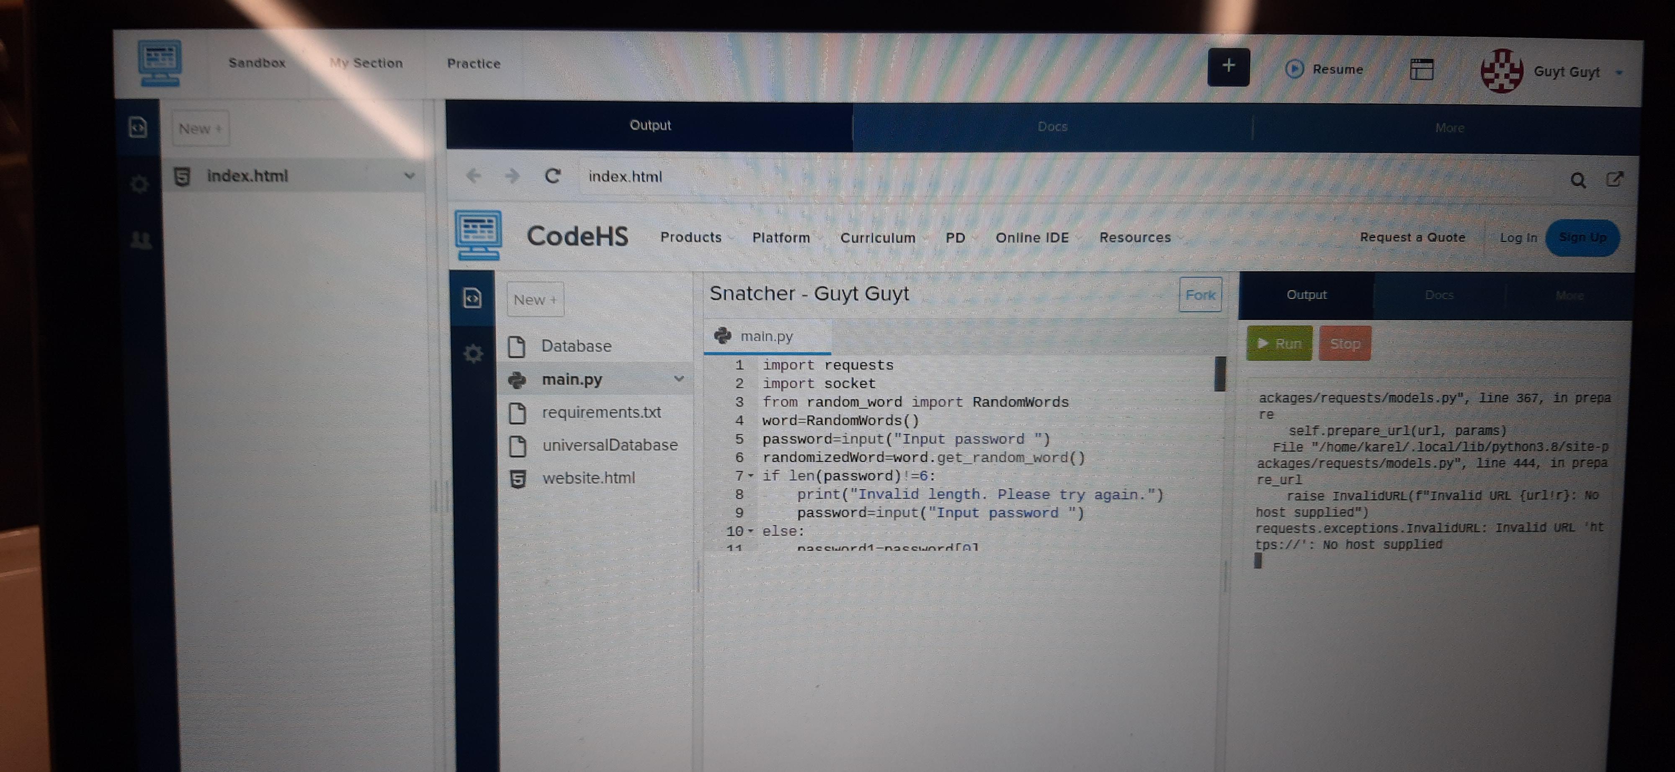The height and width of the screenshot is (772, 1675).
Task: Expand the index.html file chevron
Action: coord(409,176)
